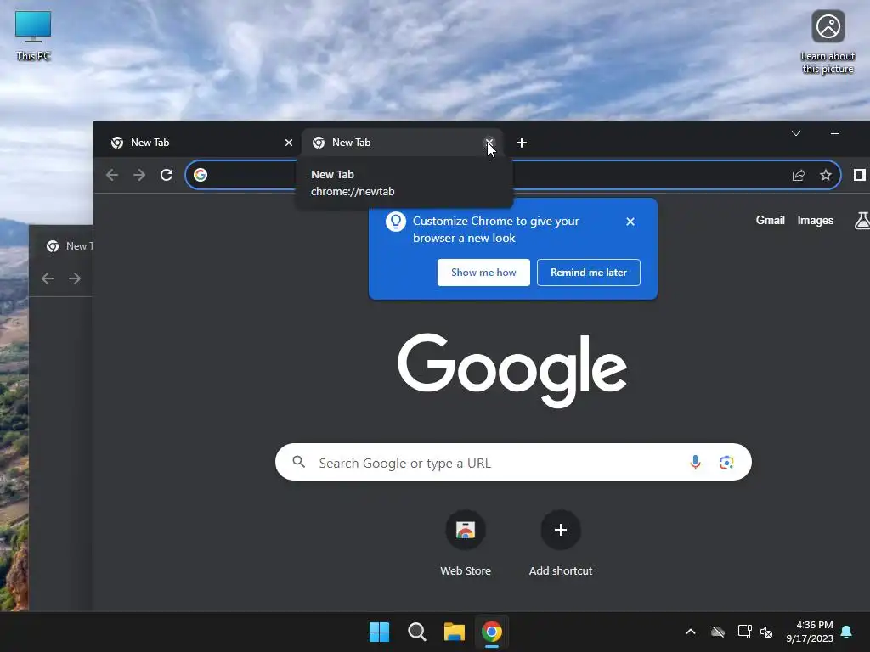Viewport: 870px width, 652px height.
Task: Click the Search Google or type a URL box
Action: [513, 462]
